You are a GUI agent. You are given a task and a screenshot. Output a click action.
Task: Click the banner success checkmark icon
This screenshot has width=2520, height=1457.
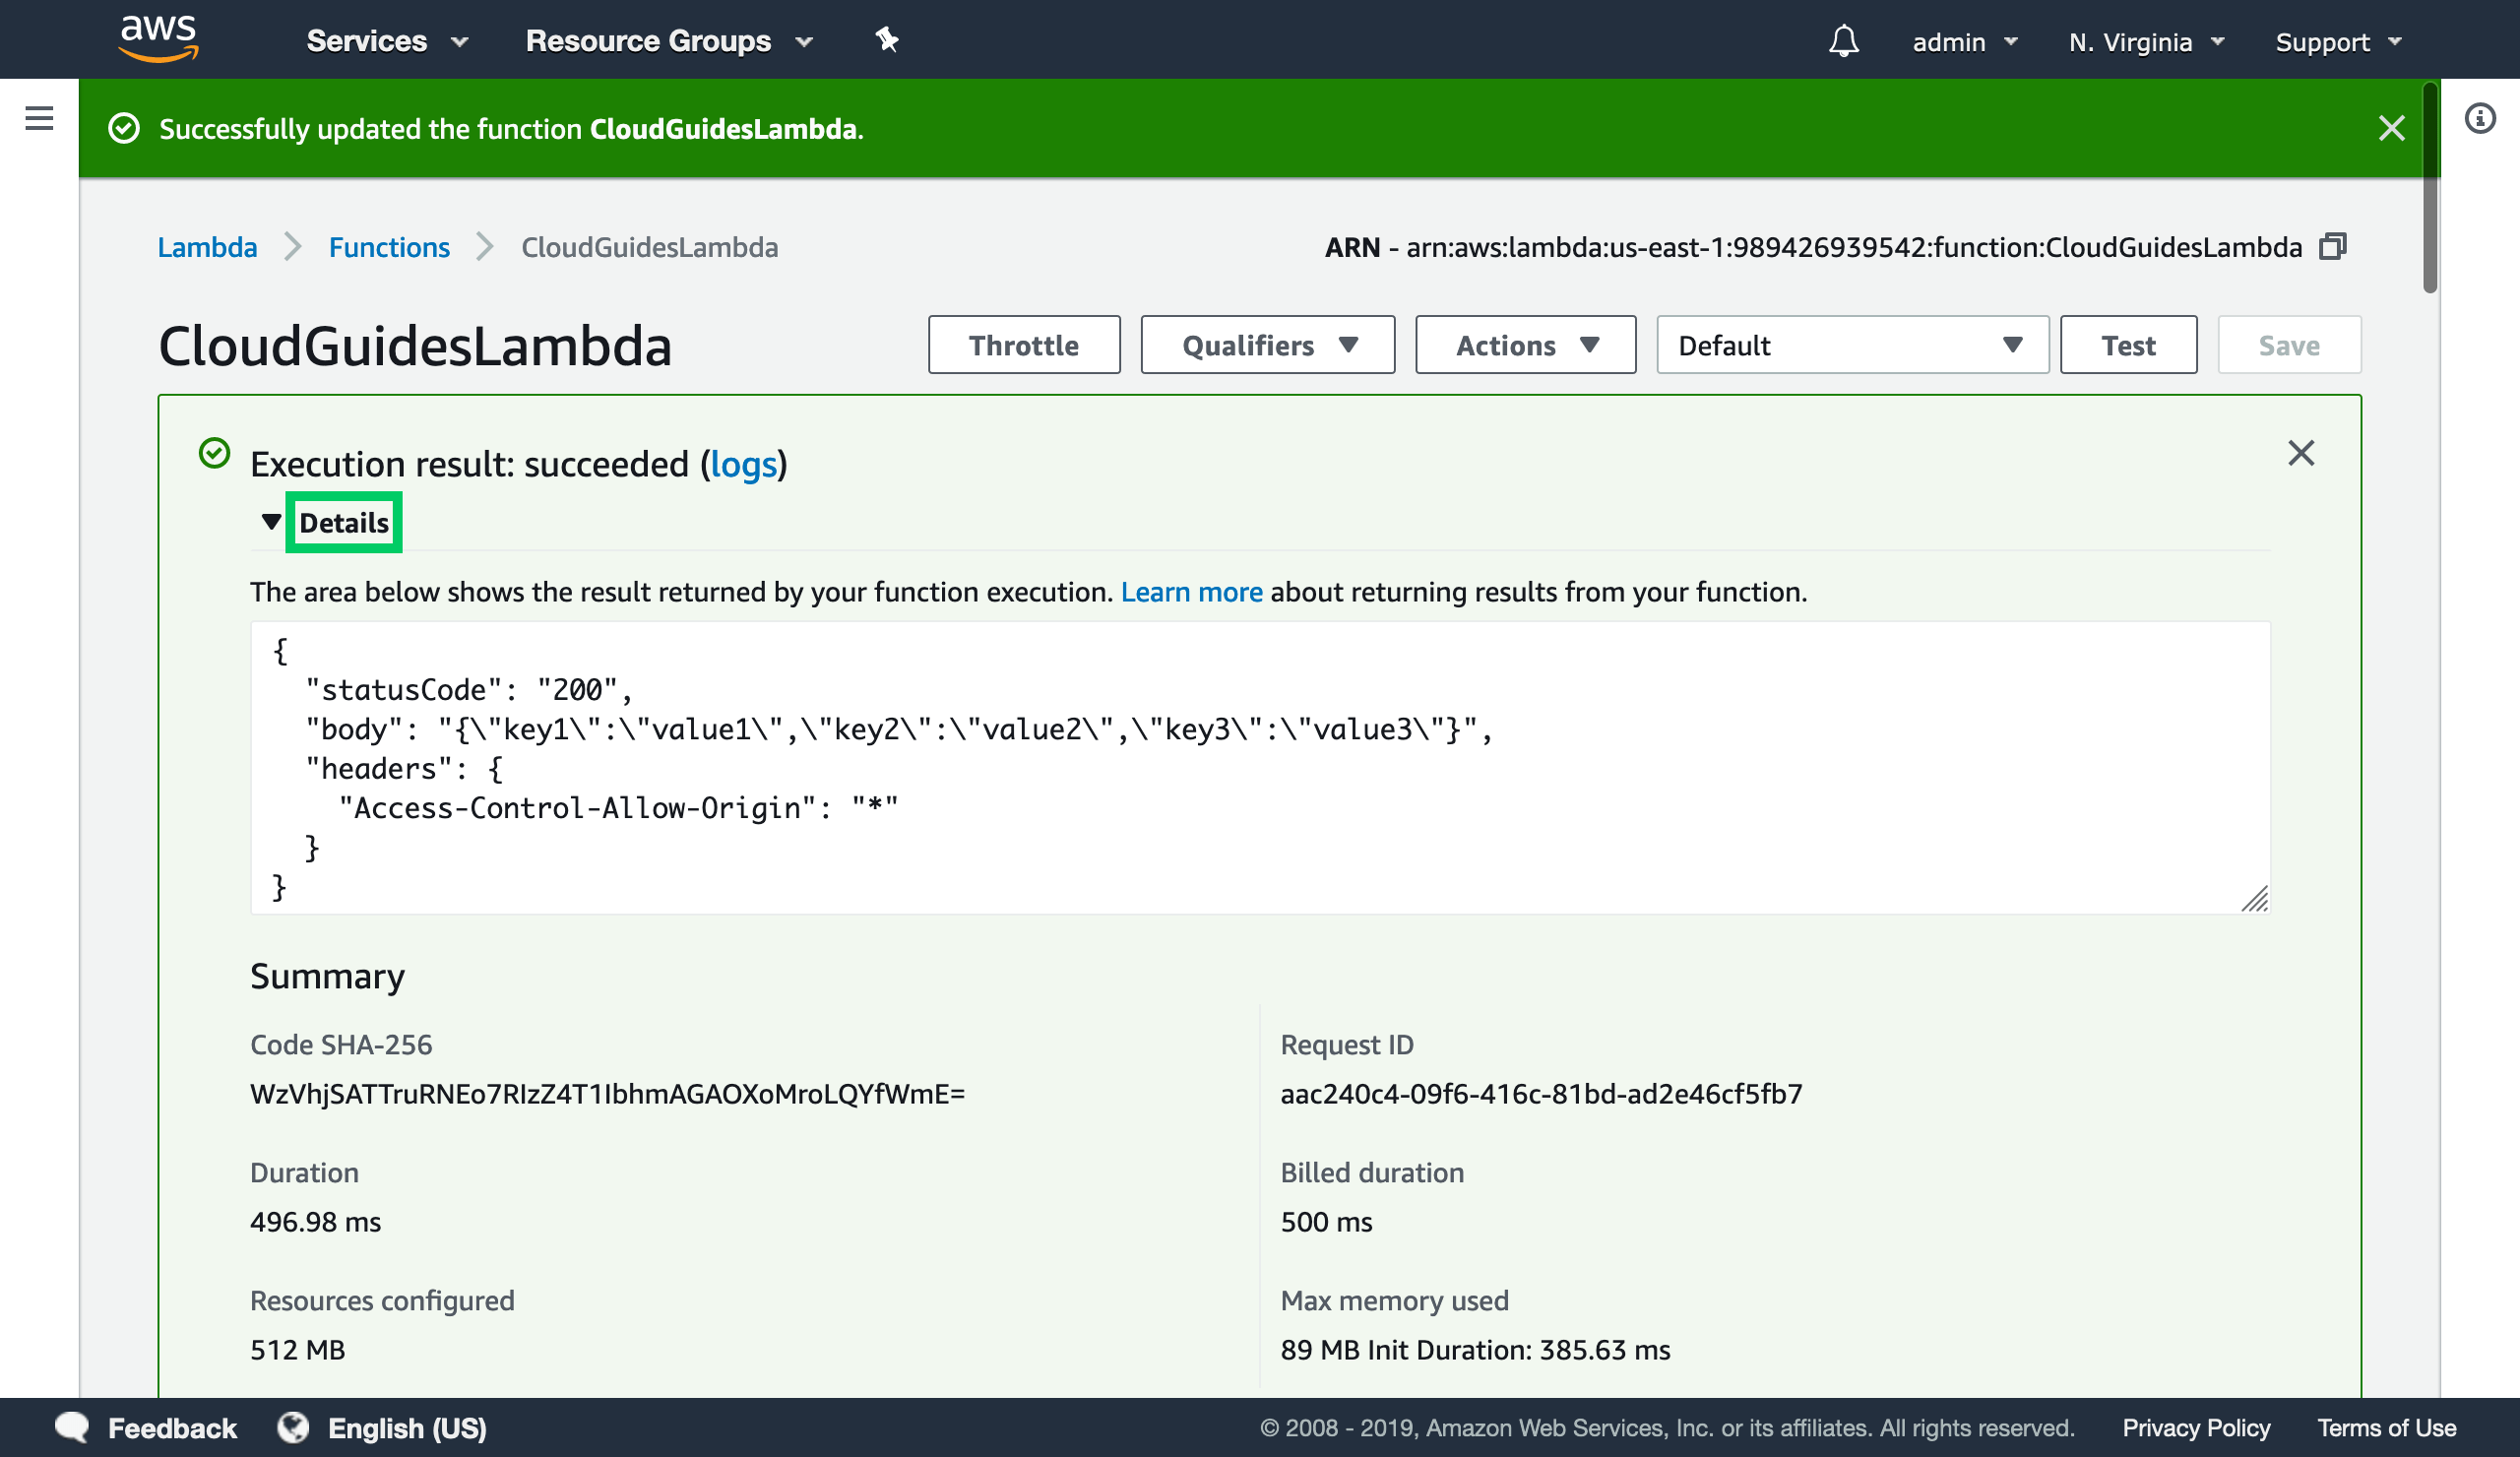click(124, 128)
